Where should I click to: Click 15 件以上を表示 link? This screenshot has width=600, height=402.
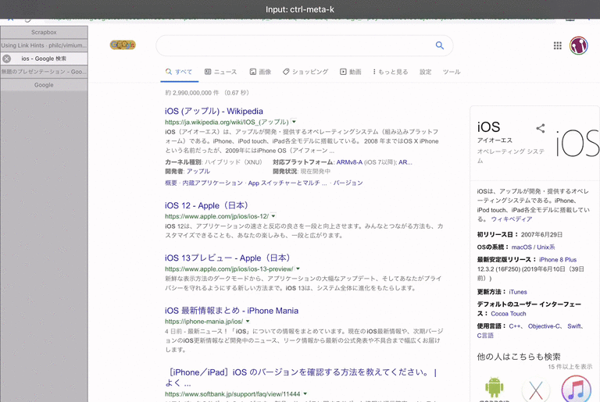(570, 367)
